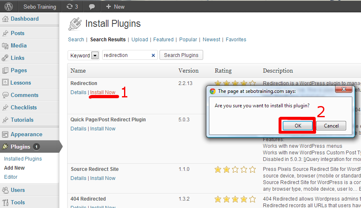
Task: Click the Plugins update count badge
Action: coord(36,147)
